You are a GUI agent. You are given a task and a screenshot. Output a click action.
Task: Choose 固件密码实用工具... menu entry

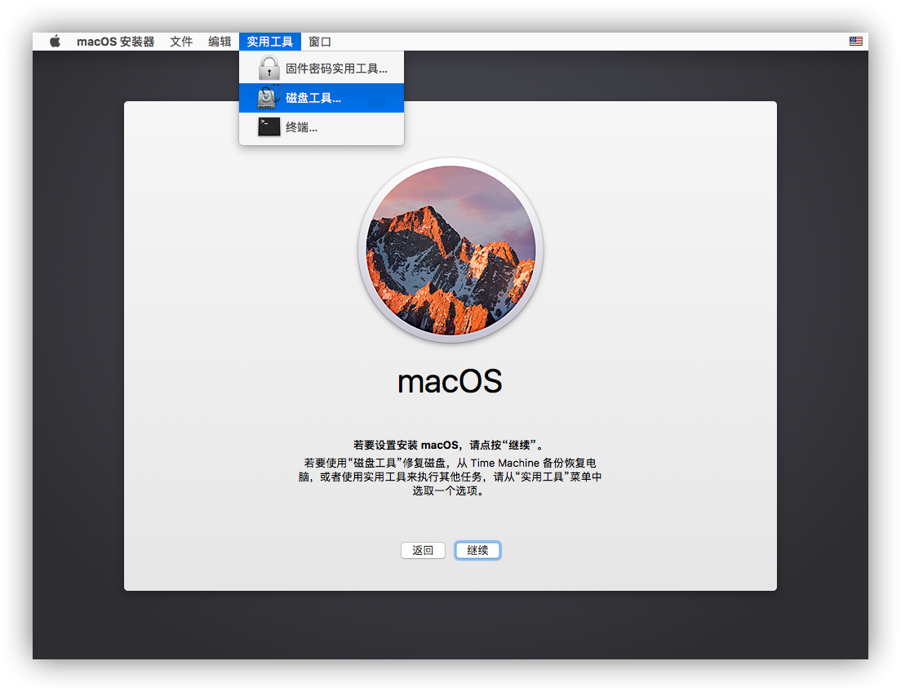(322, 69)
